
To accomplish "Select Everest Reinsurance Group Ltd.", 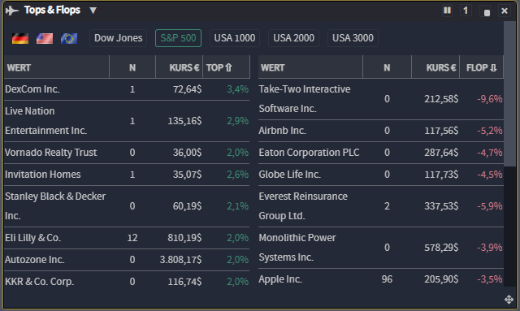I will click(x=381, y=206).
